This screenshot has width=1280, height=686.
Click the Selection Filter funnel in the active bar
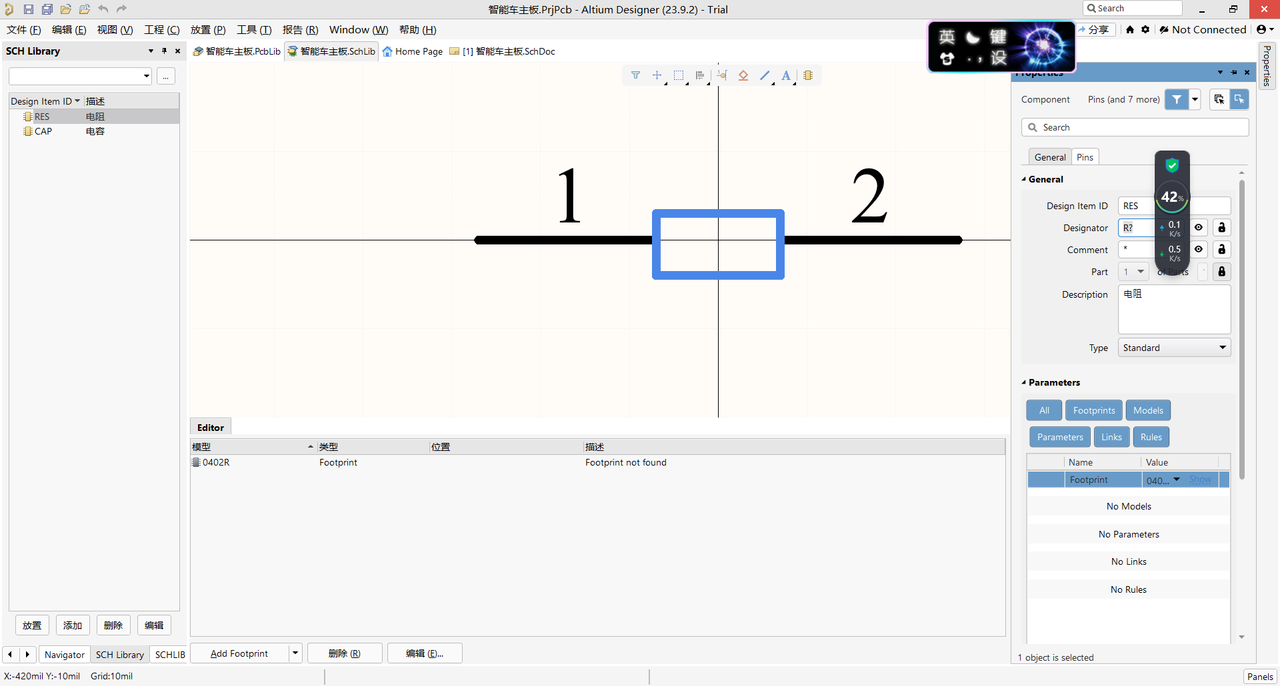[x=635, y=75]
